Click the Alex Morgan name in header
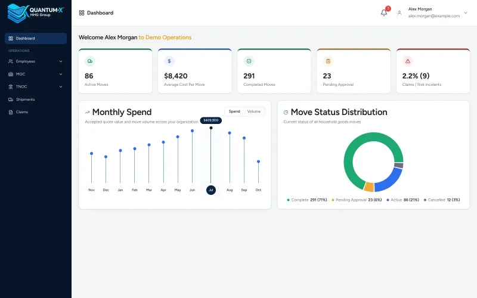Viewport: 477px width, 298px height. click(x=420, y=9)
